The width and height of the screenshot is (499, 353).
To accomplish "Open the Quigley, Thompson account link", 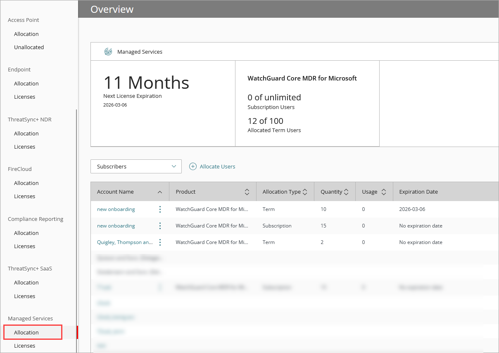I will 125,242.
